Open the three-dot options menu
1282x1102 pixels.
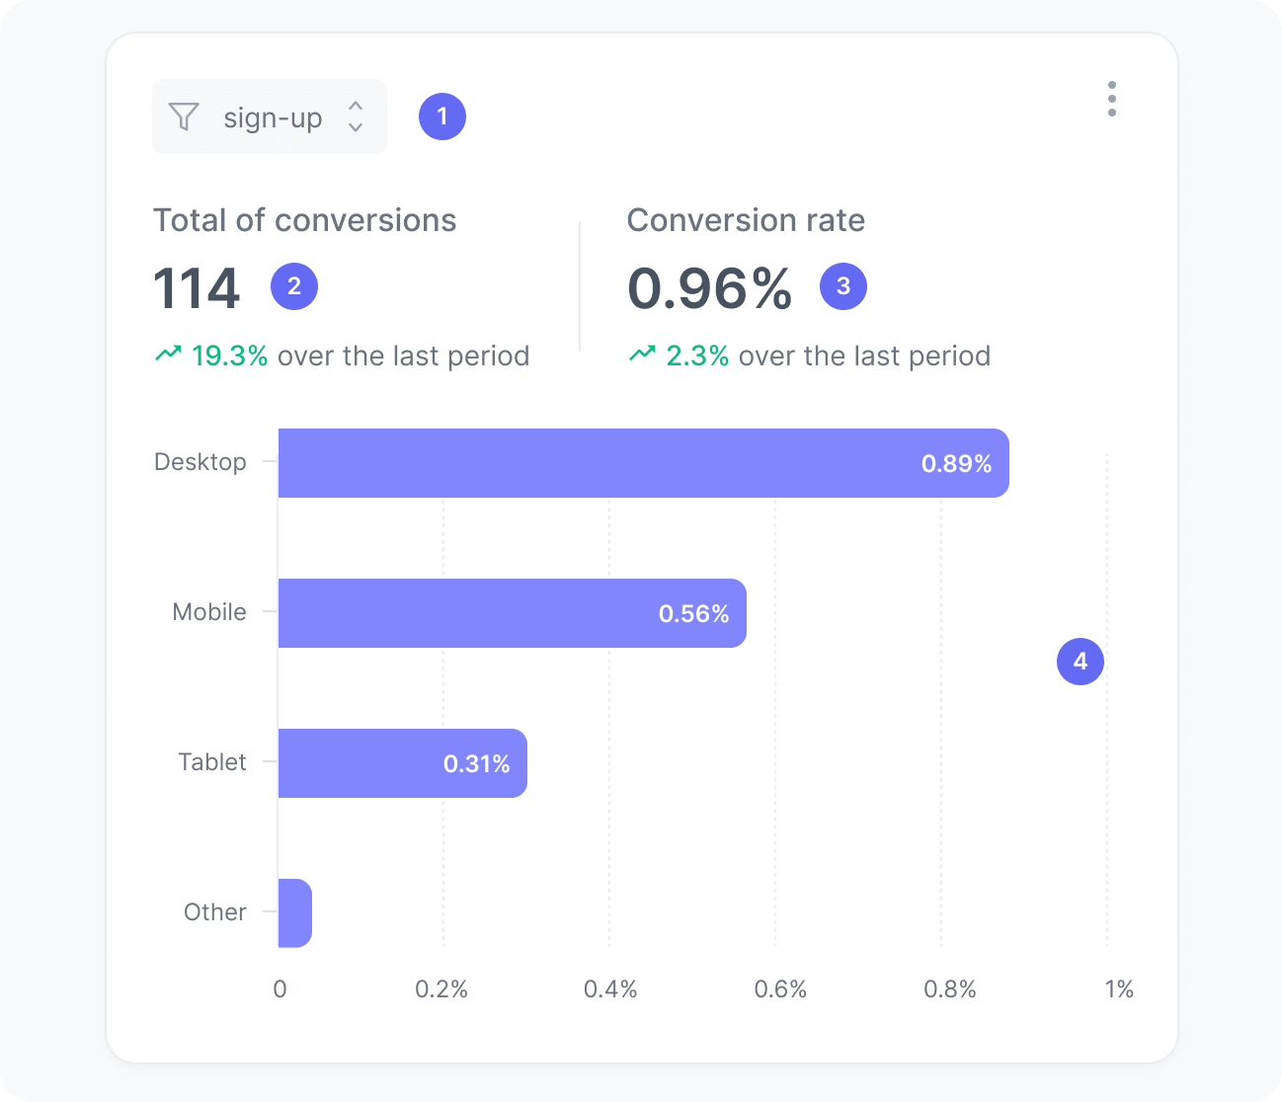1112,99
